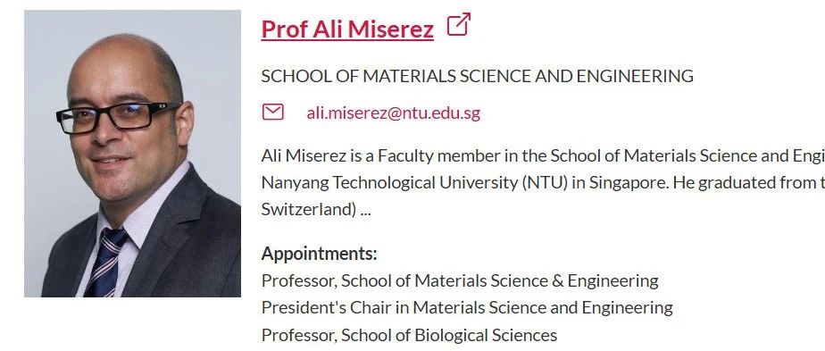Click the word Singapore in the bio
This screenshot has width=825, height=351.
point(629,183)
